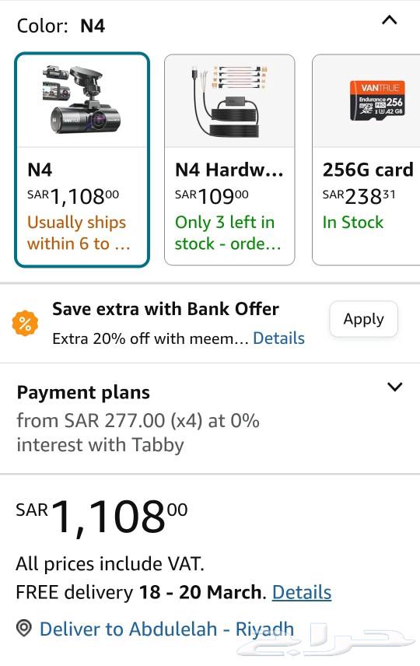Open Details for meem bank offer
The width and height of the screenshot is (420, 666).
(x=278, y=338)
